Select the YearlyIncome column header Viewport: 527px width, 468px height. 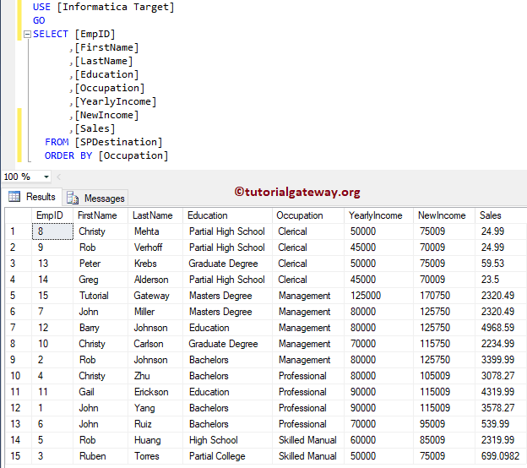click(378, 215)
